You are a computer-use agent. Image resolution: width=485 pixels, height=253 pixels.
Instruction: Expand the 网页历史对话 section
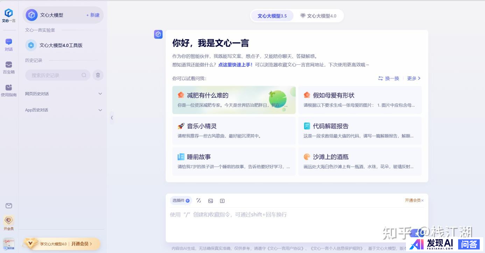tap(100, 94)
